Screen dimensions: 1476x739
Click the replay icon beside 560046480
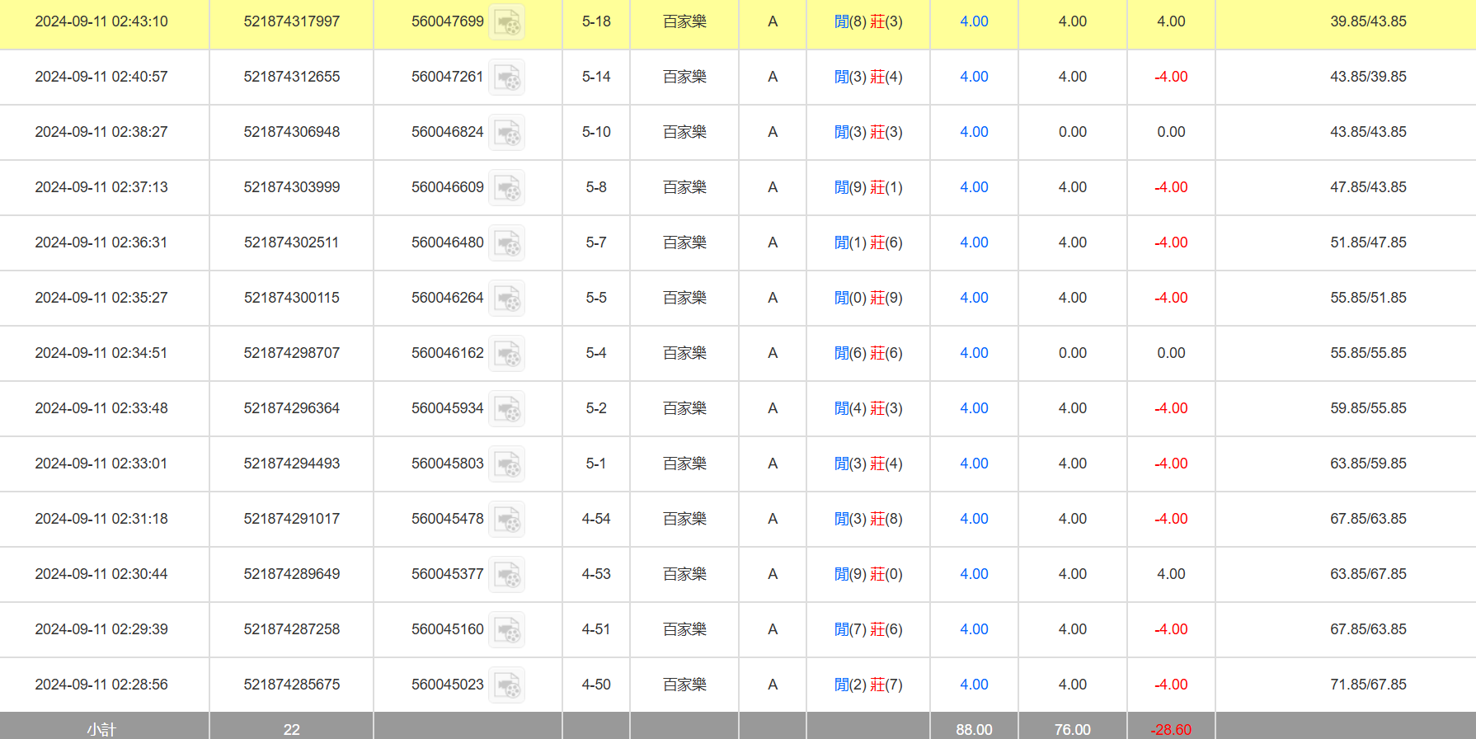click(506, 243)
